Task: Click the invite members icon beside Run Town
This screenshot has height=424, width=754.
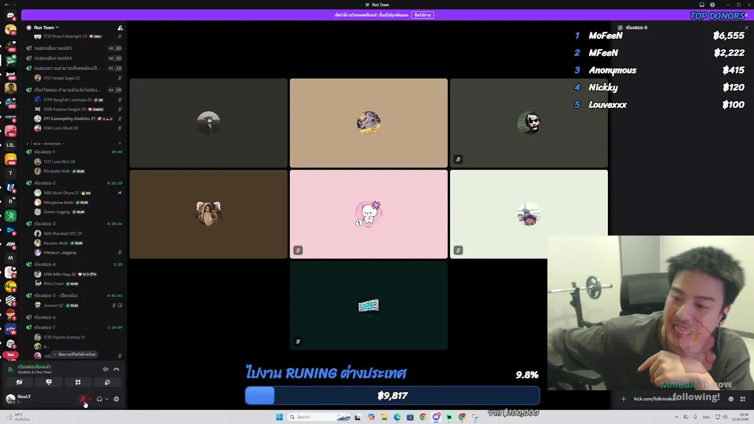Action: click(x=120, y=28)
